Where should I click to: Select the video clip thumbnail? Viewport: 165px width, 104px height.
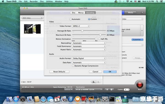32,29
